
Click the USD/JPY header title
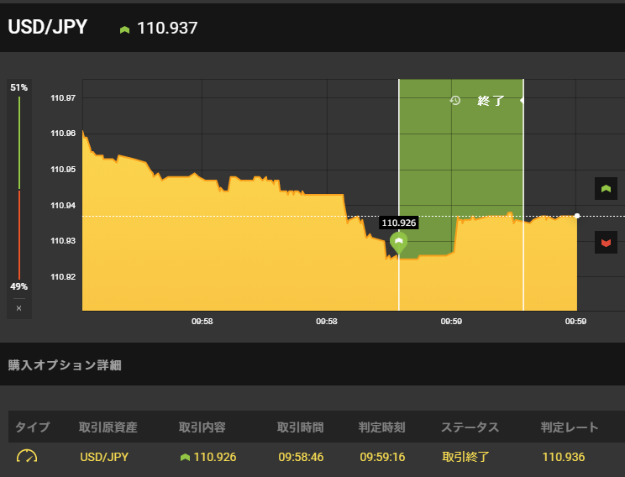[47, 27]
